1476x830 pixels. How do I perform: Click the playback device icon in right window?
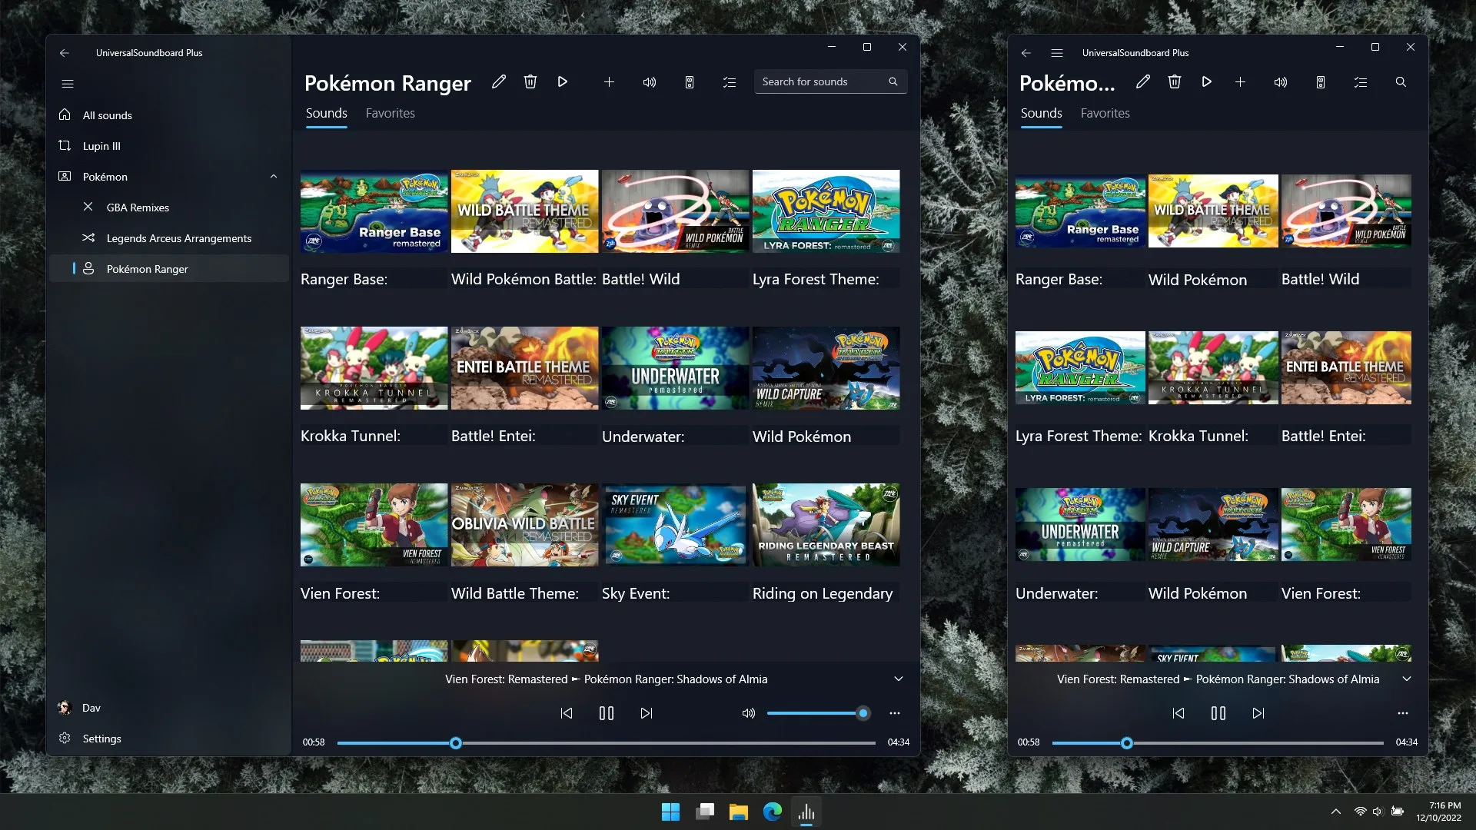pos(1321,81)
